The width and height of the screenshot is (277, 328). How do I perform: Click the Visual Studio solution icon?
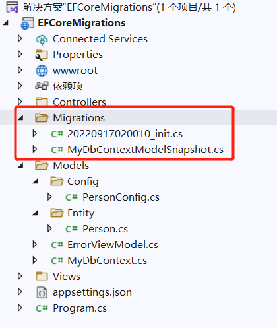click(x=13, y=7)
